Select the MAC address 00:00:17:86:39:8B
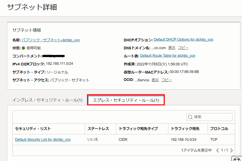242x161 pixels. (x=184, y=72)
